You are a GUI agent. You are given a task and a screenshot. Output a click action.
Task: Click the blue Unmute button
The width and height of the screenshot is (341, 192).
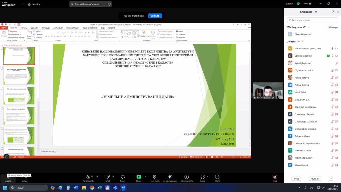point(155,16)
